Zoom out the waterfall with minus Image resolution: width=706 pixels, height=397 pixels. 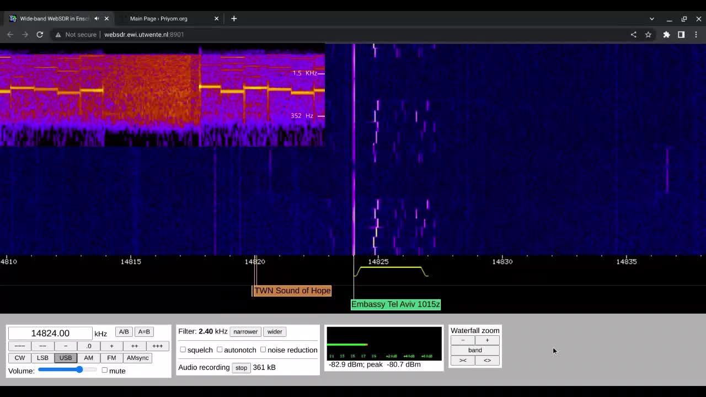click(463, 340)
